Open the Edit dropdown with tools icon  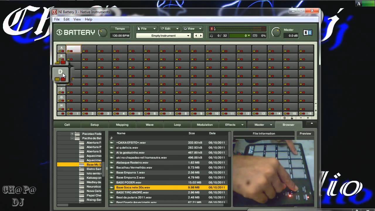click(169, 29)
